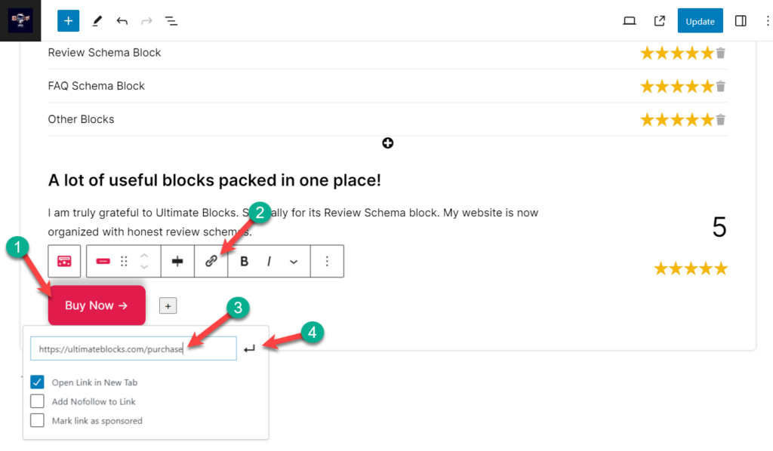
Task: Disable Open Link in New Tab
Action: click(x=37, y=382)
